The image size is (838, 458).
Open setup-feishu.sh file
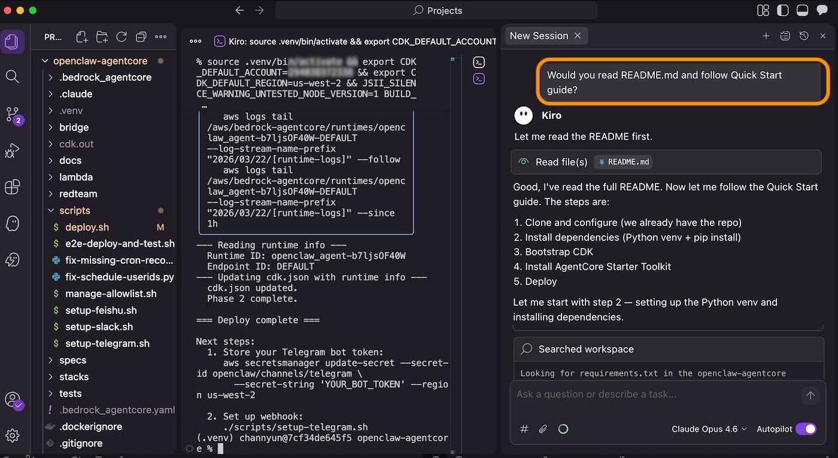101,310
